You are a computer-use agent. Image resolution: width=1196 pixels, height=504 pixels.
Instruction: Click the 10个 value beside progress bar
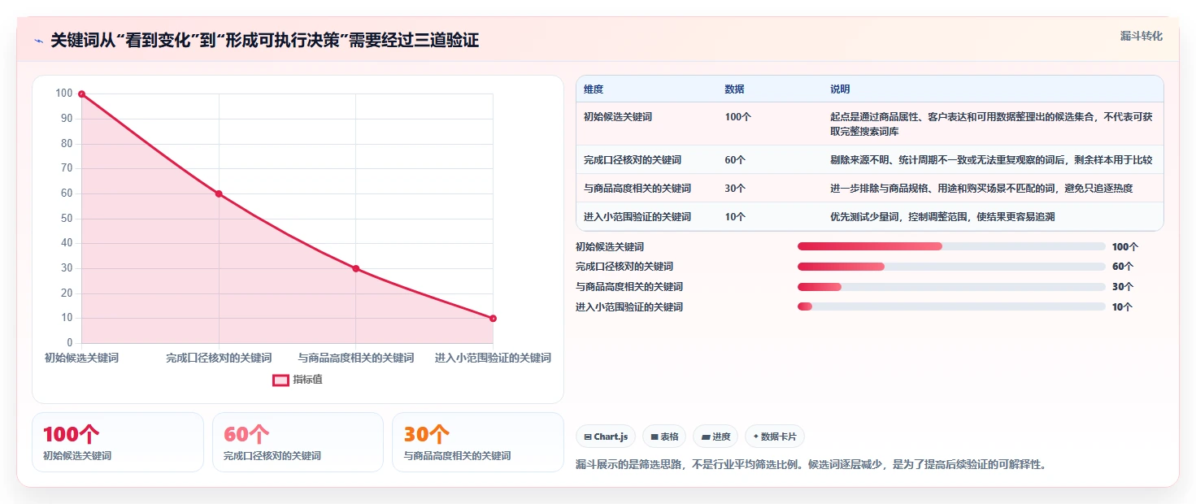[1123, 306]
